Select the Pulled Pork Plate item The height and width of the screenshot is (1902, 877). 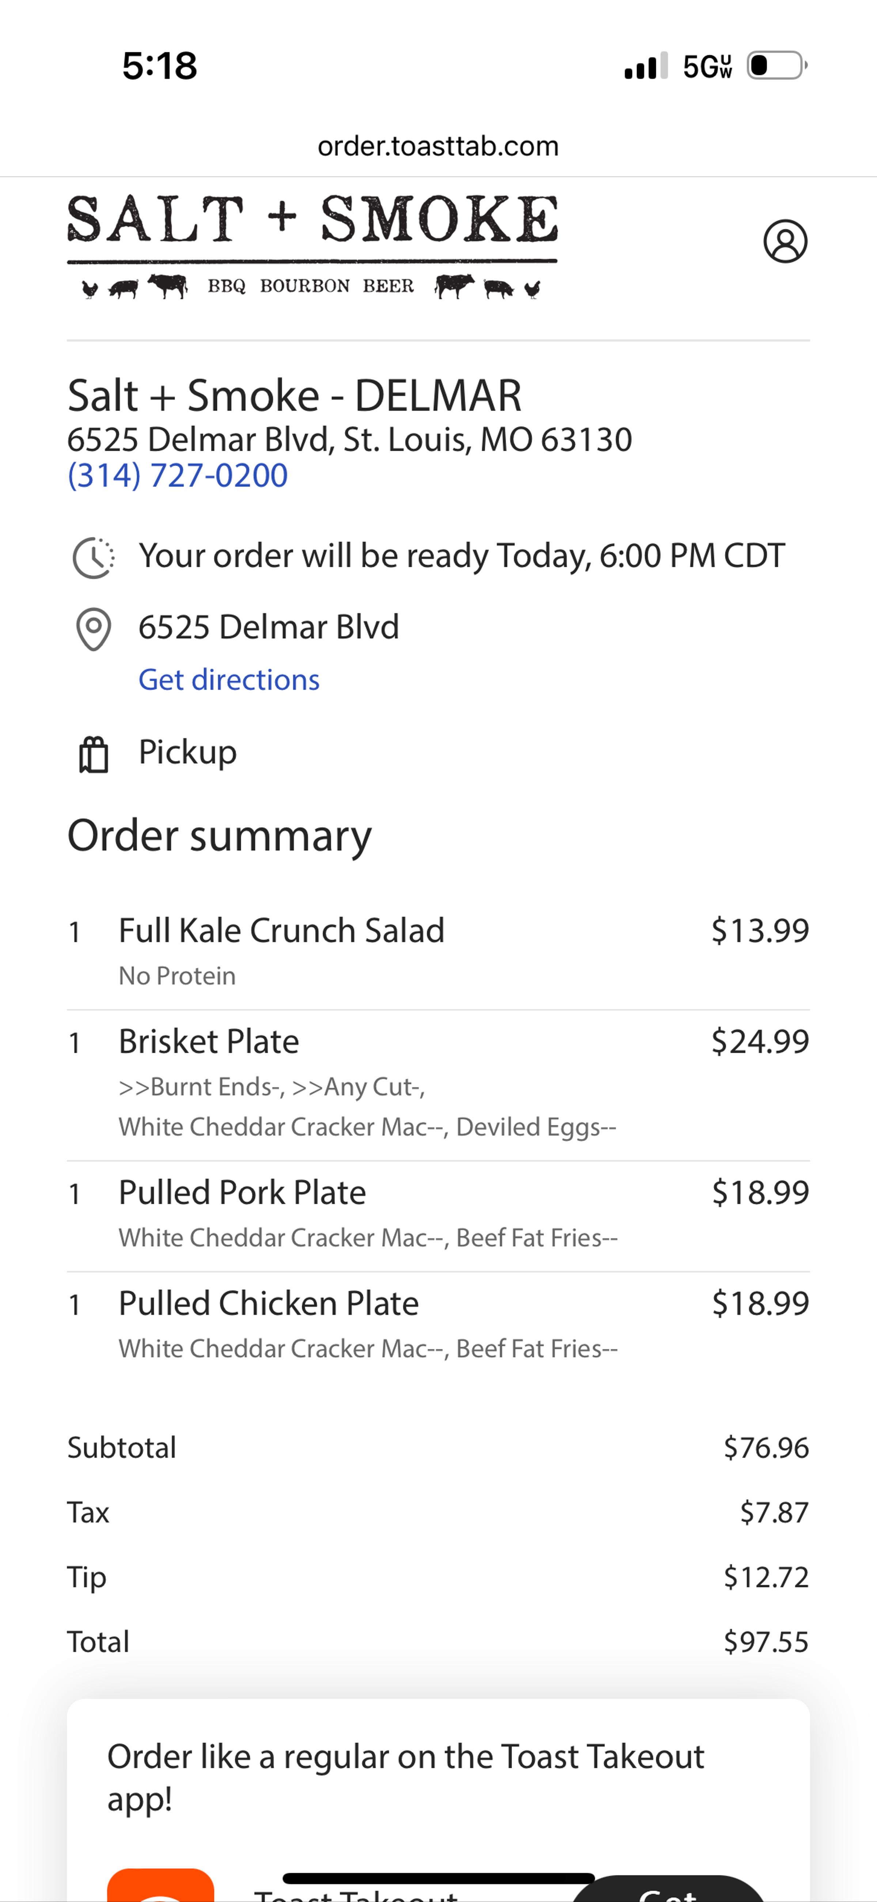pos(242,1192)
